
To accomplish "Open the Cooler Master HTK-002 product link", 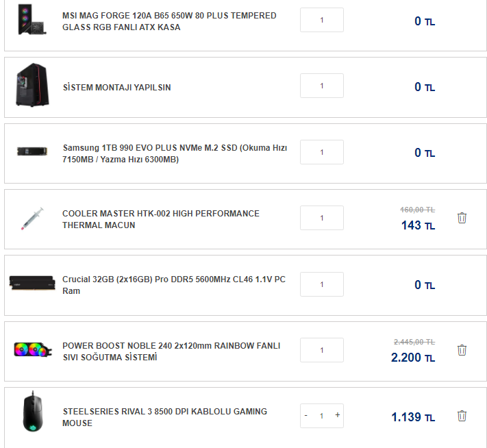I will click(x=161, y=219).
